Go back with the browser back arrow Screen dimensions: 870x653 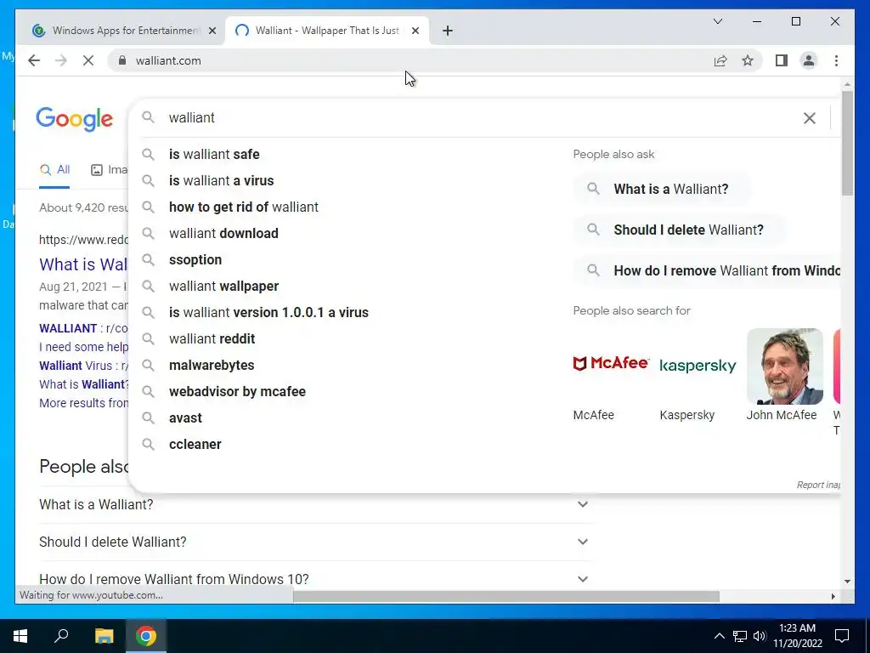[x=34, y=60]
